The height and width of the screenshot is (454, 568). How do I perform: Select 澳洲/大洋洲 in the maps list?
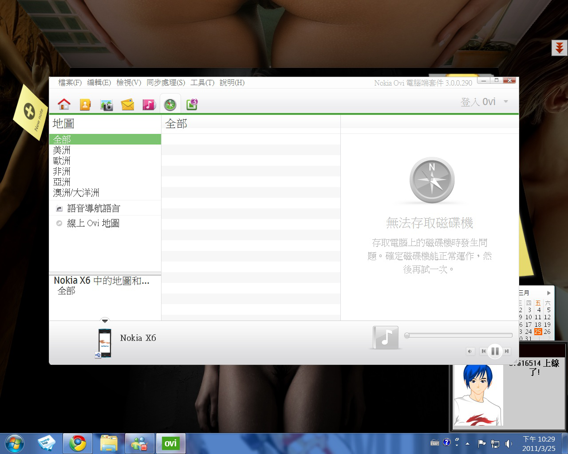tap(105, 192)
